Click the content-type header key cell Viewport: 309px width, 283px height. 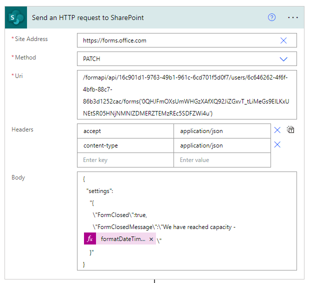pyautogui.click(x=125, y=145)
